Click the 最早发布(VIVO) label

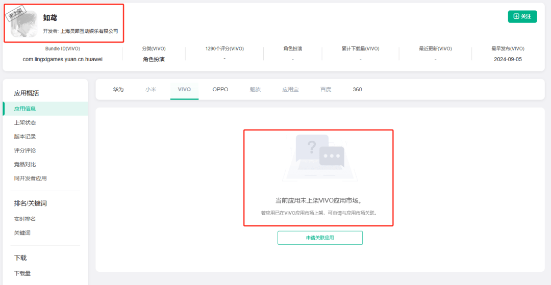click(508, 49)
